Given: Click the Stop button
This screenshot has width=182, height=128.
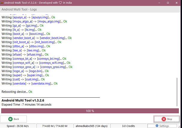Looking at the screenshot, I should (167, 119).
